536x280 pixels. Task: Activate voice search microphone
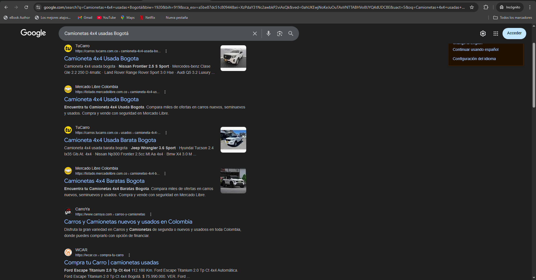point(268,34)
